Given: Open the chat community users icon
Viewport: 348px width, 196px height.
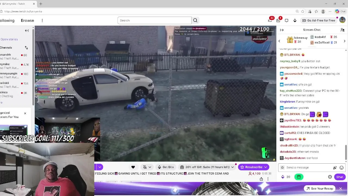Looking at the screenshot, I should click(342, 30).
